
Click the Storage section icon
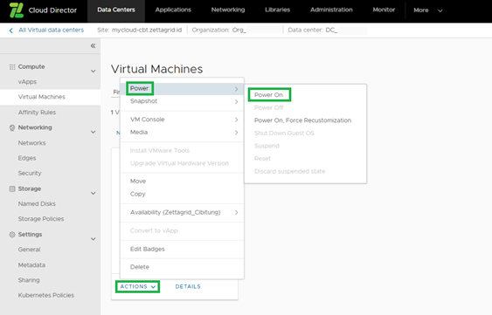point(12,188)
